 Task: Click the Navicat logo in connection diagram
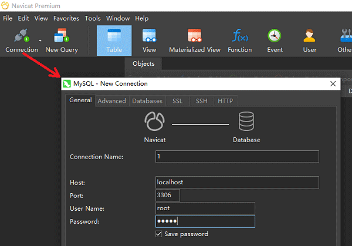(154, 122)
